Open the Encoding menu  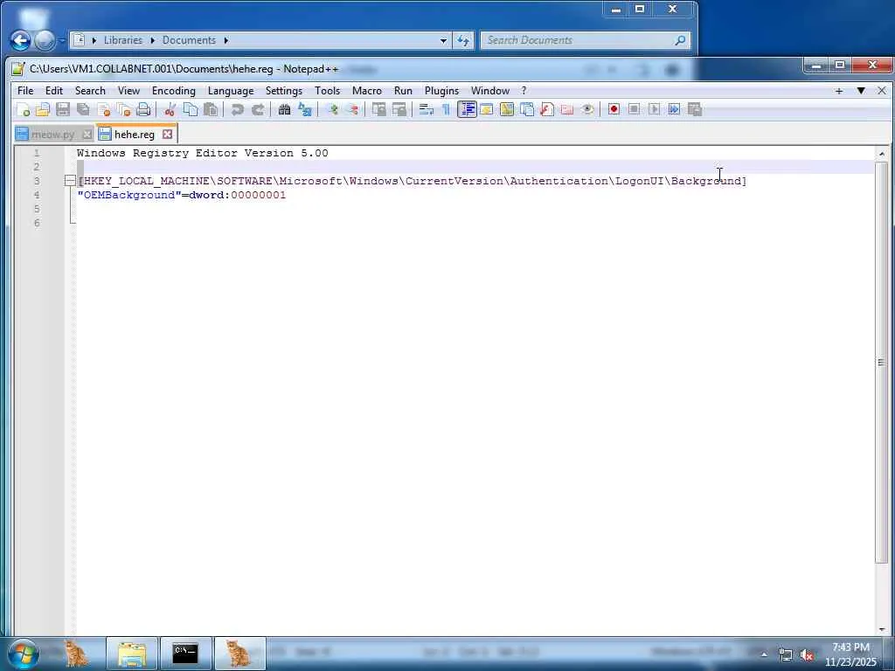174,91
